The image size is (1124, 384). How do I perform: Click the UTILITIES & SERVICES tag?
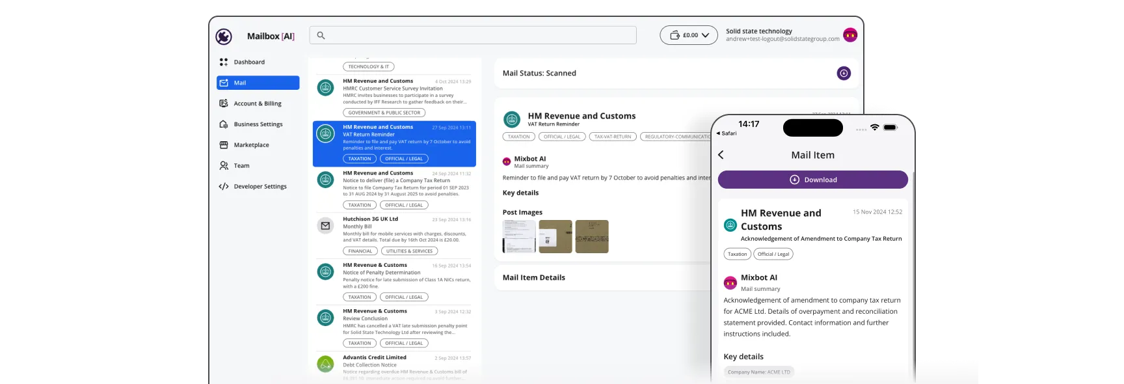(x=409, y=251)
